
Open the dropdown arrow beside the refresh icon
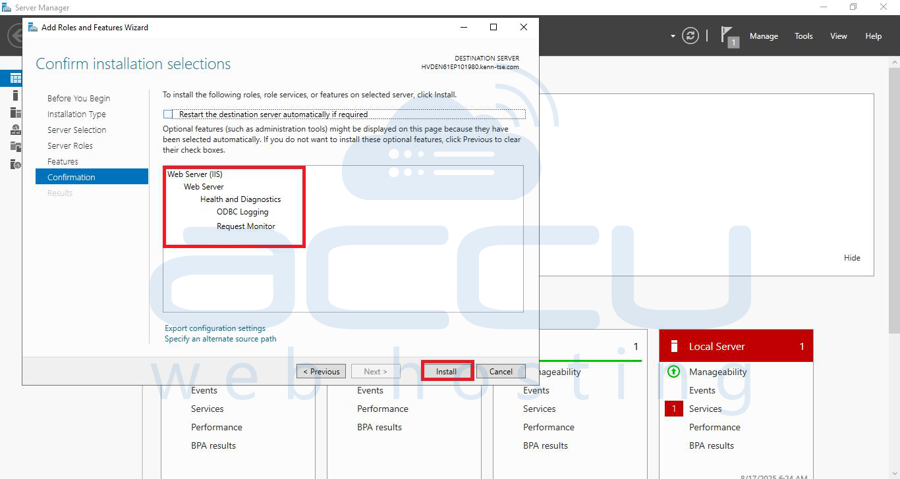tap(671, 36)
